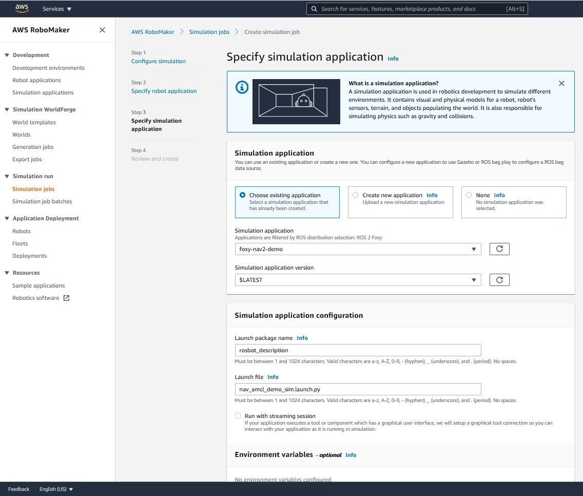Go to Development environments
The width and height of the screenshot is (583, 496).
coord(48,68)
